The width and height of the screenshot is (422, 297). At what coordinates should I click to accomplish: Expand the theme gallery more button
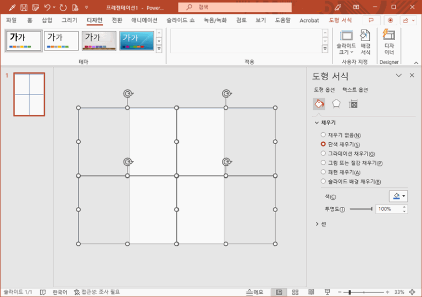159,49
